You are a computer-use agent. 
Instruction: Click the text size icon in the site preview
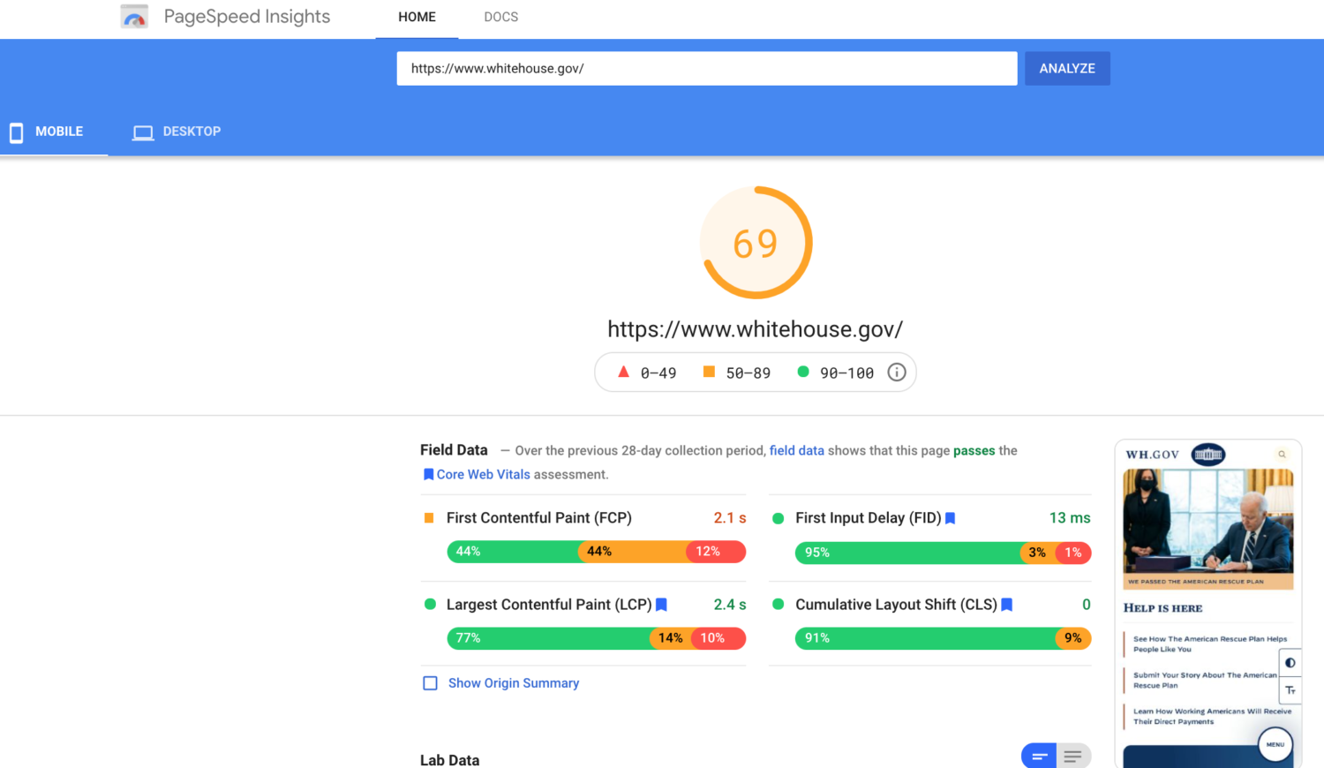click(x=1290, y=690)
